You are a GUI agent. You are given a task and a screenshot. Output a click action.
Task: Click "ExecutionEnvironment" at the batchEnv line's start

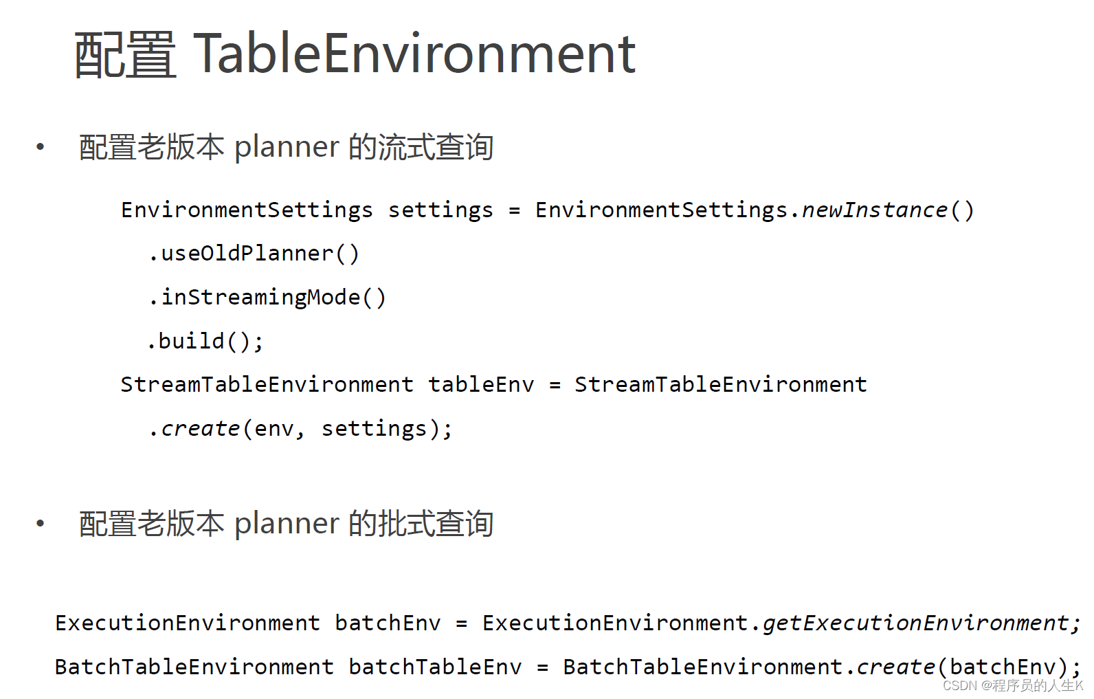(x=188, y=623)
